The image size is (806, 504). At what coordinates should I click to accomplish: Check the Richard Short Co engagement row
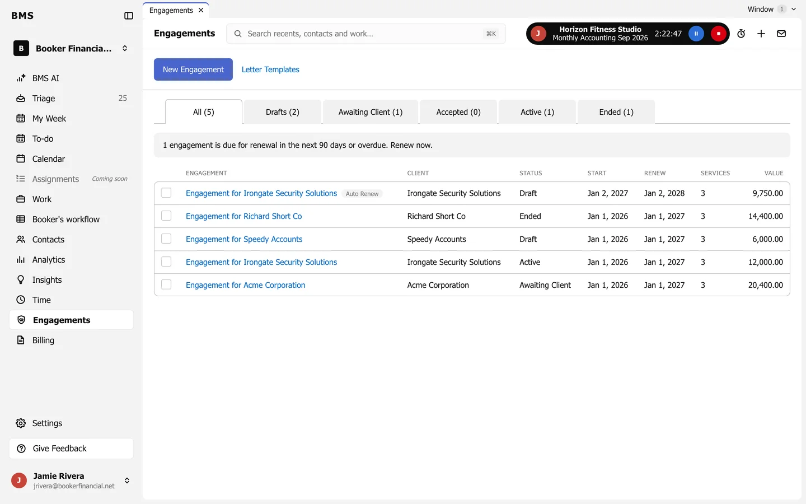click(x=166, y=216)
